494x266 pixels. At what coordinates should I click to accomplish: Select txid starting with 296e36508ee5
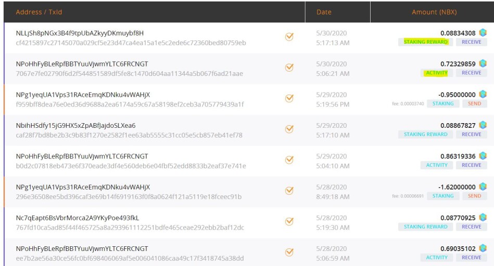(x=129, y=197)
